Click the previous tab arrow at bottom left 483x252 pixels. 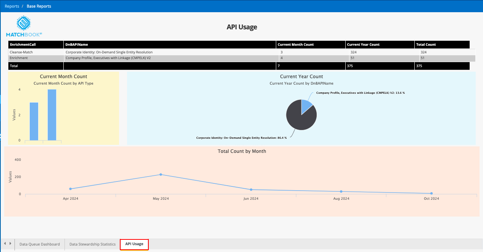[5, 244]
